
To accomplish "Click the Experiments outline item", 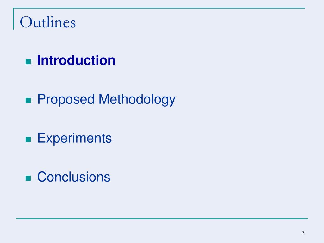I will [74, 138].
